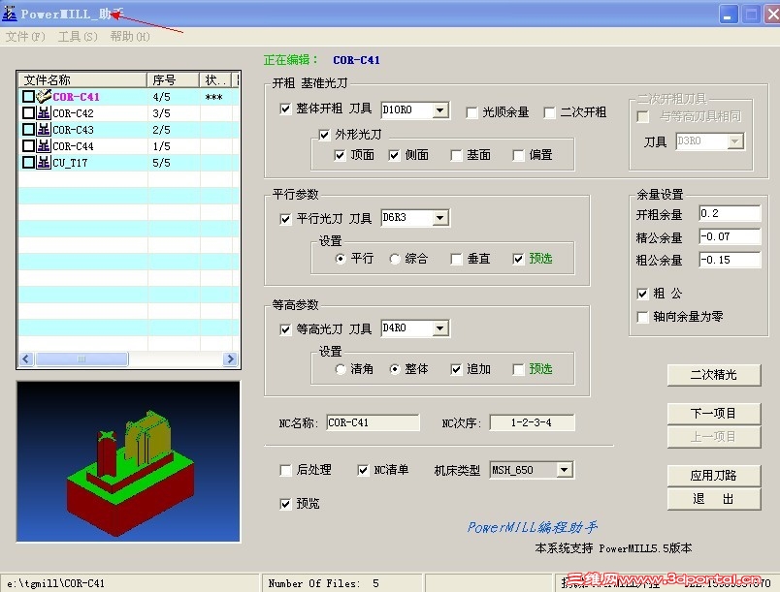
Task: Open the 工具(S) menu
Action: click(78, 36)
